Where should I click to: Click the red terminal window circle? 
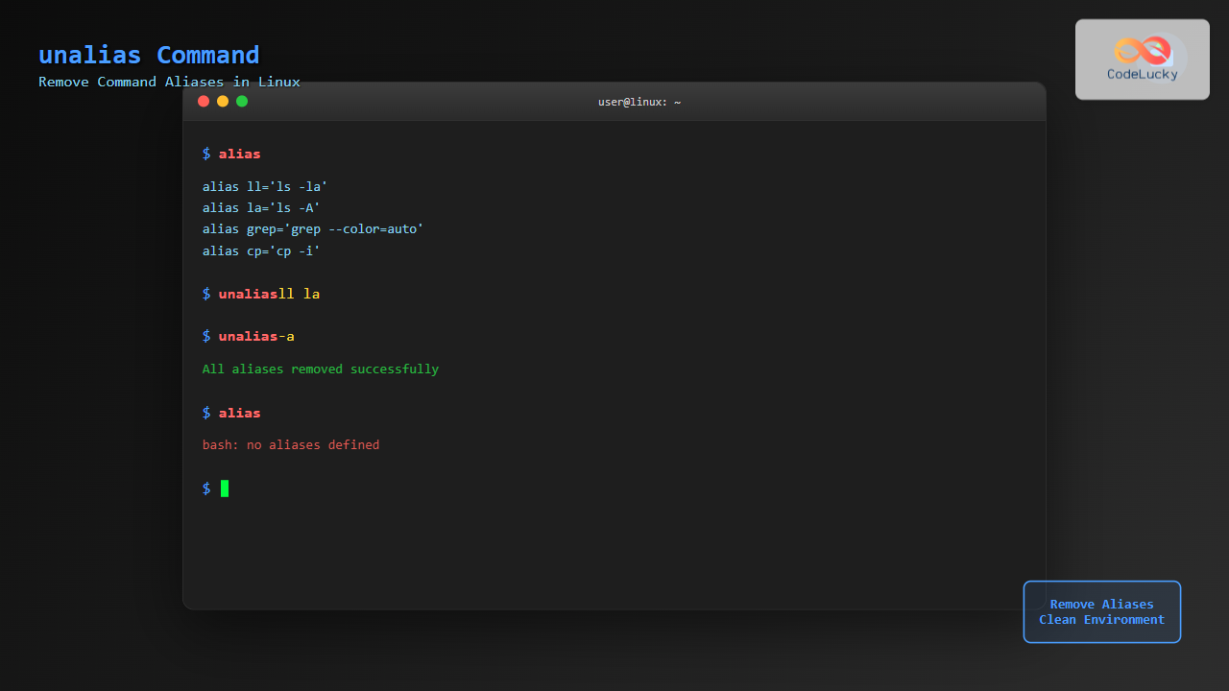pyautogui.click(x=204, y=101)
